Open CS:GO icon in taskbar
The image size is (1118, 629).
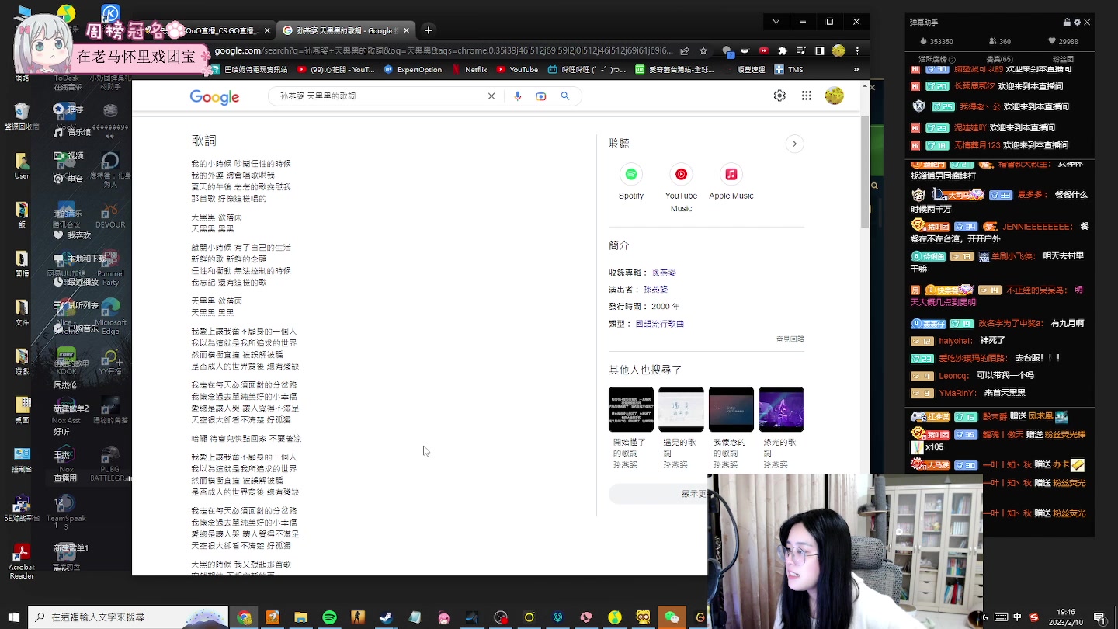pos(358,617)
